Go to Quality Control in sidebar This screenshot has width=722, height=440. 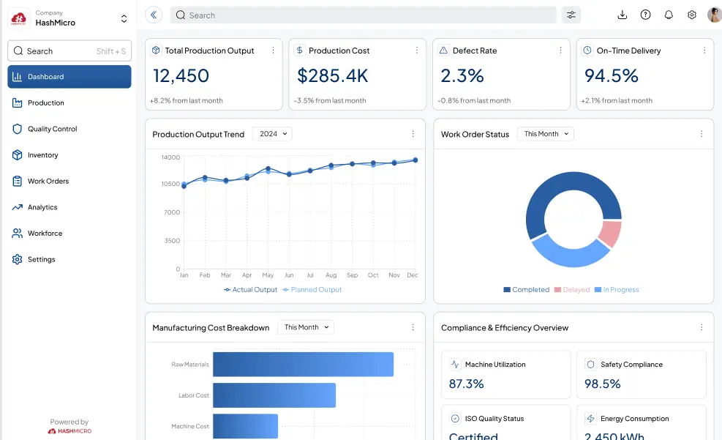[52, 129]
